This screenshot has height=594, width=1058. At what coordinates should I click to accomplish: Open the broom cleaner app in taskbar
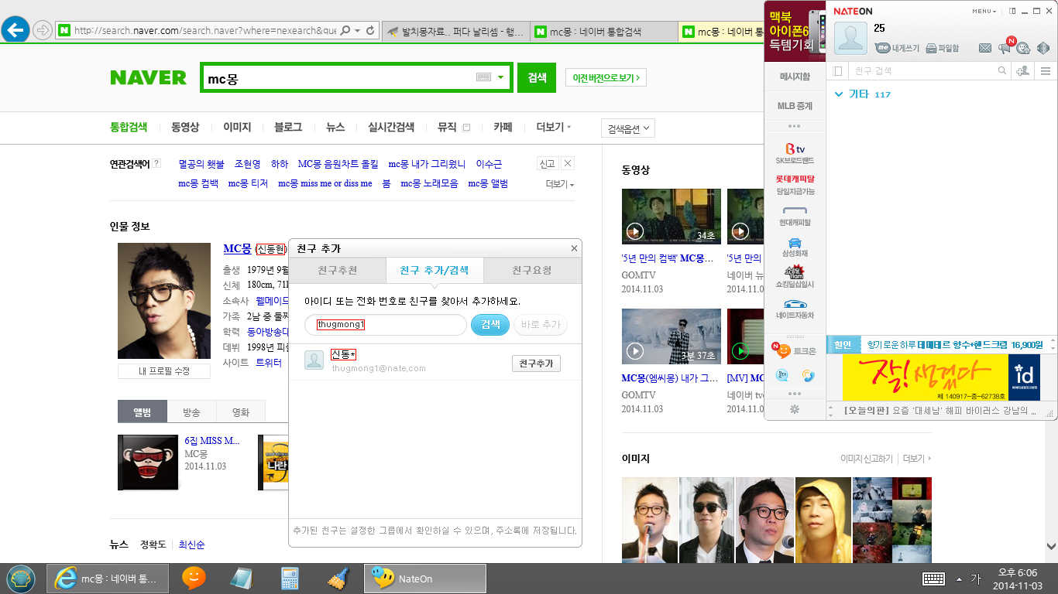click(x=338, y=578)
